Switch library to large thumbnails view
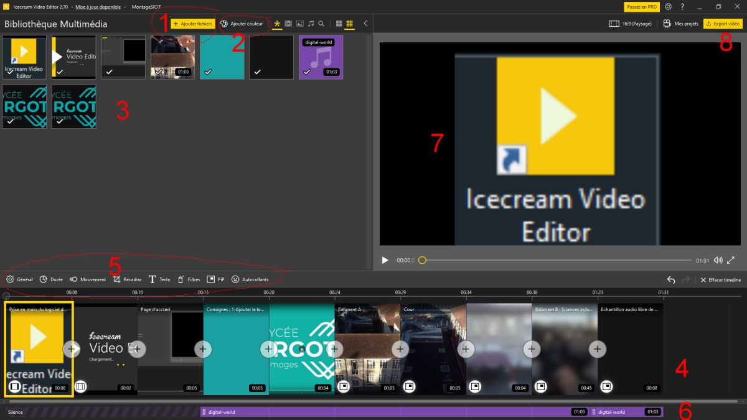747x420 pixels. tap(339, 24)
